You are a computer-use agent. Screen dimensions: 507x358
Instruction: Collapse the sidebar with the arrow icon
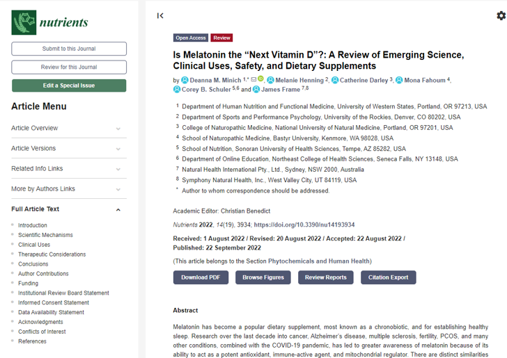click(x=160, y=15)
